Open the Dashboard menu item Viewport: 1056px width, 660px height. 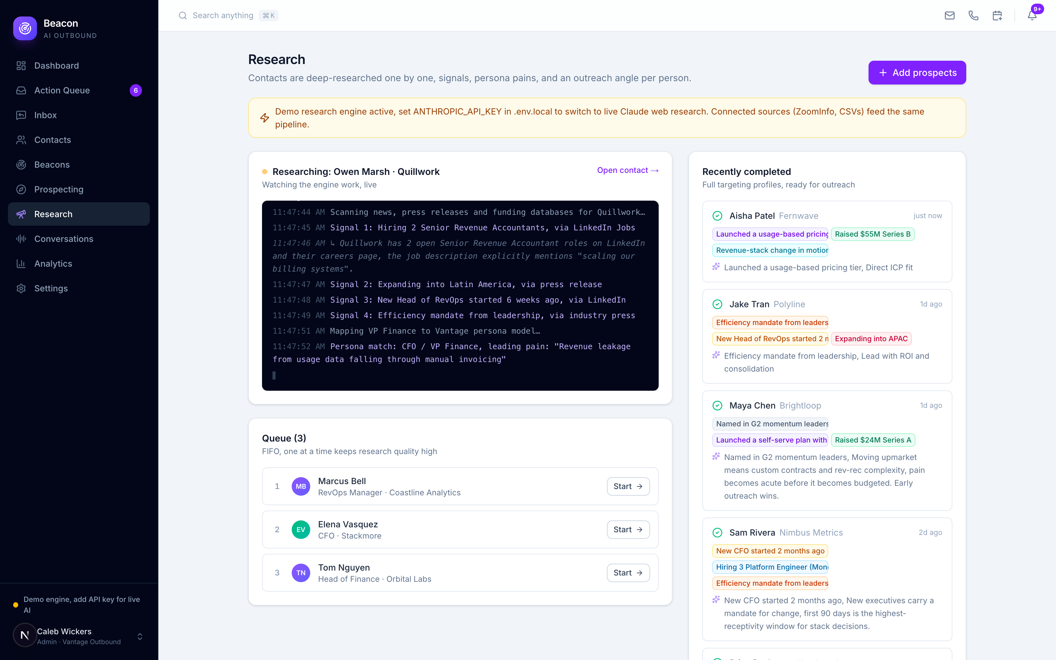[x=79, y=65]
